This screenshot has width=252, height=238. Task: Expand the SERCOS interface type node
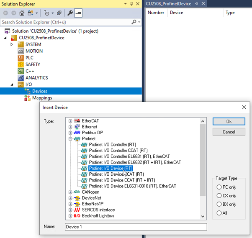(x=70, y=210)
